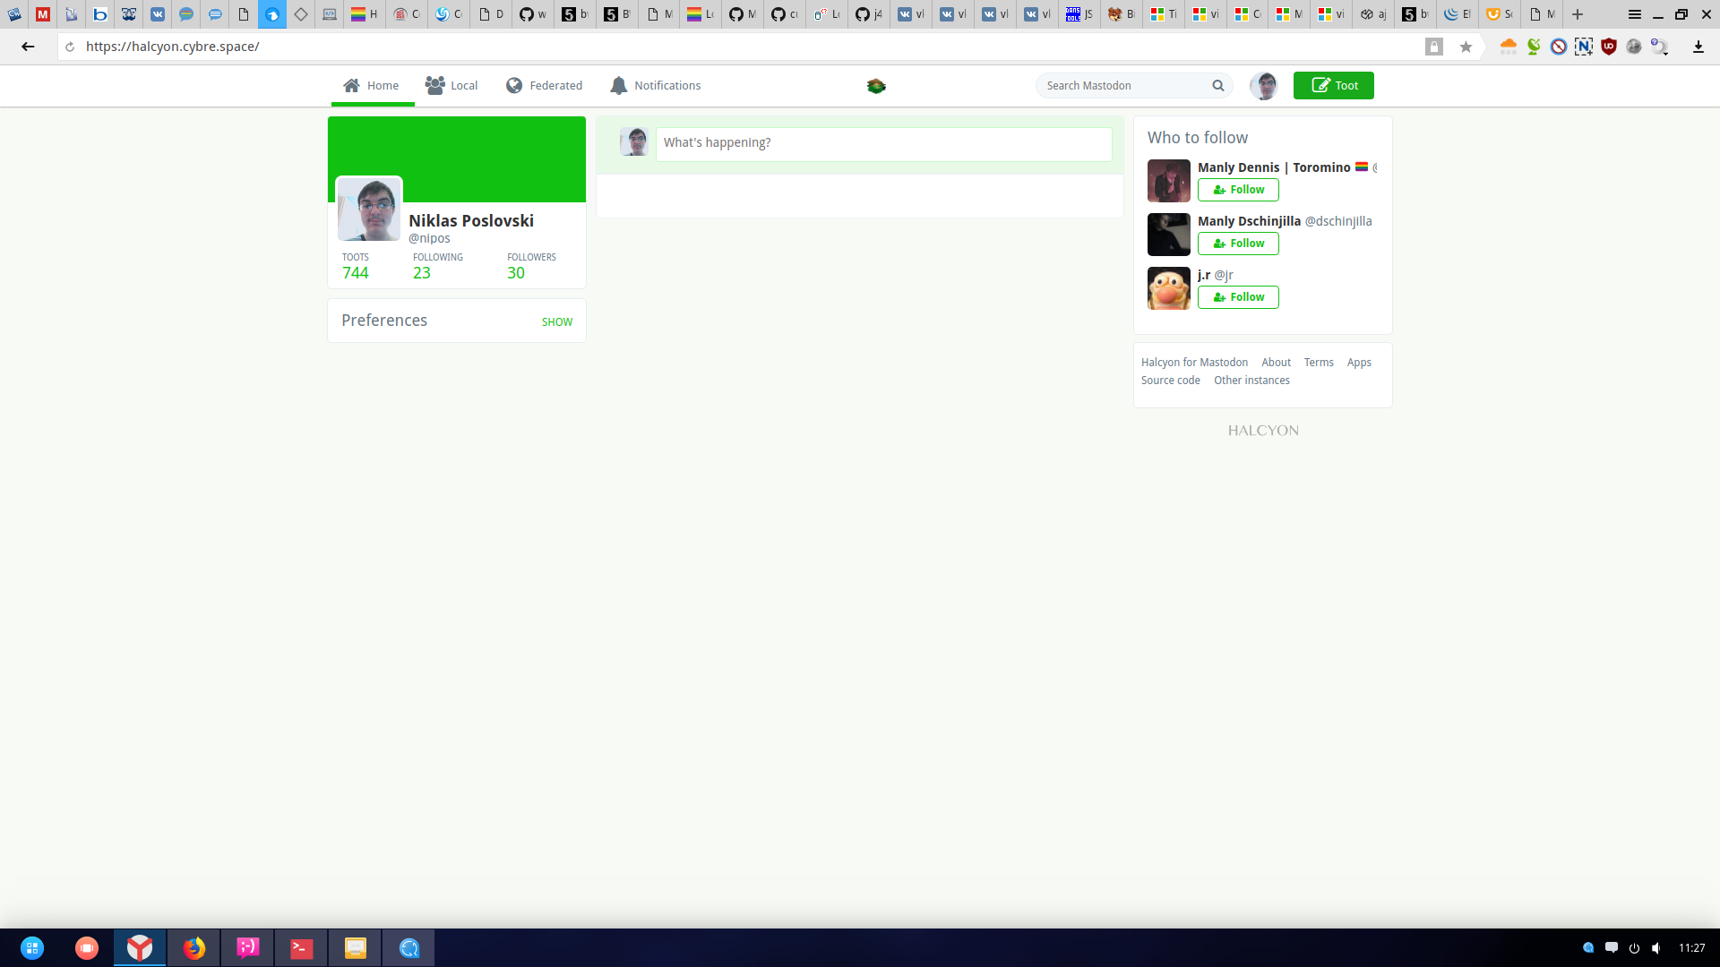
Task: Click the Notifications bell icon
Action: coord(618,86)
